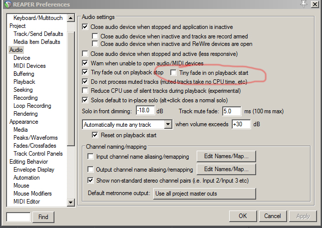This screenshot has height=228, width=322.
Task: Open Track Control Panels page
Action: pos(38,154)
